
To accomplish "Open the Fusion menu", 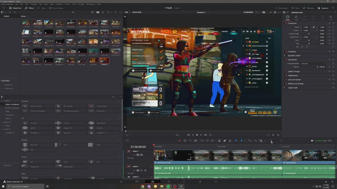I will pos(67,4).
